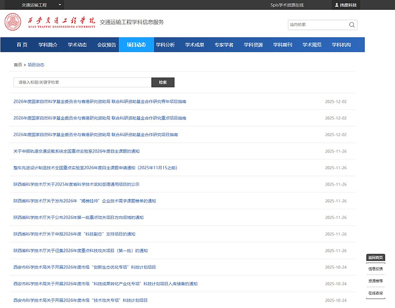Click the magnifier icon in site search
Image resolution: width=395 pixels, height=308 pixels.
(351, 25)
